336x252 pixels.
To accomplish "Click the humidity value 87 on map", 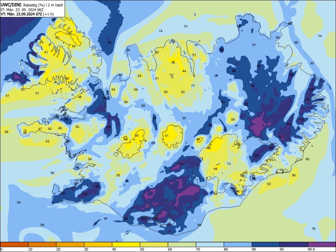I will pyautogui.click(x=312, y=64).
